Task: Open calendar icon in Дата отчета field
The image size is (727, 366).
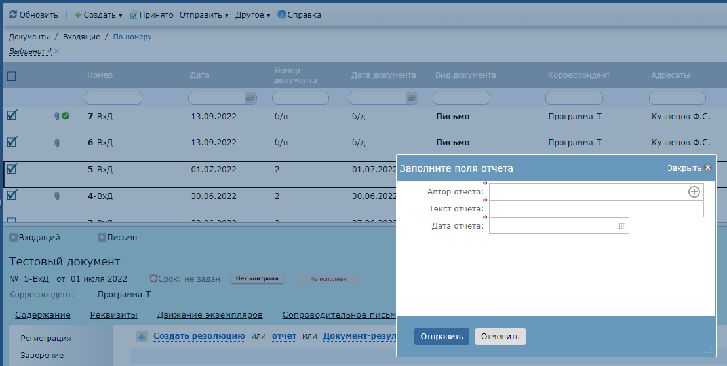Action: coord(621,226)
